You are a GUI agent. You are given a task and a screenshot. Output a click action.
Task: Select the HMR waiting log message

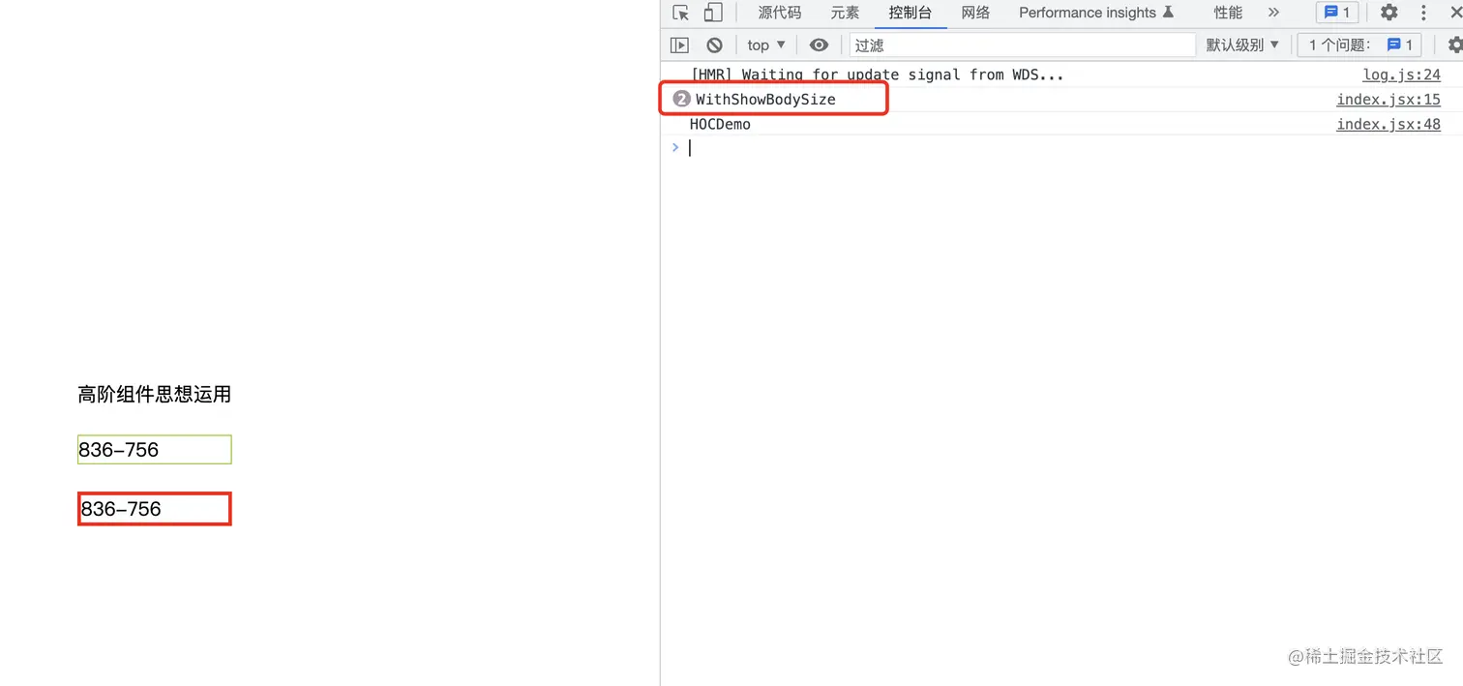877,75
